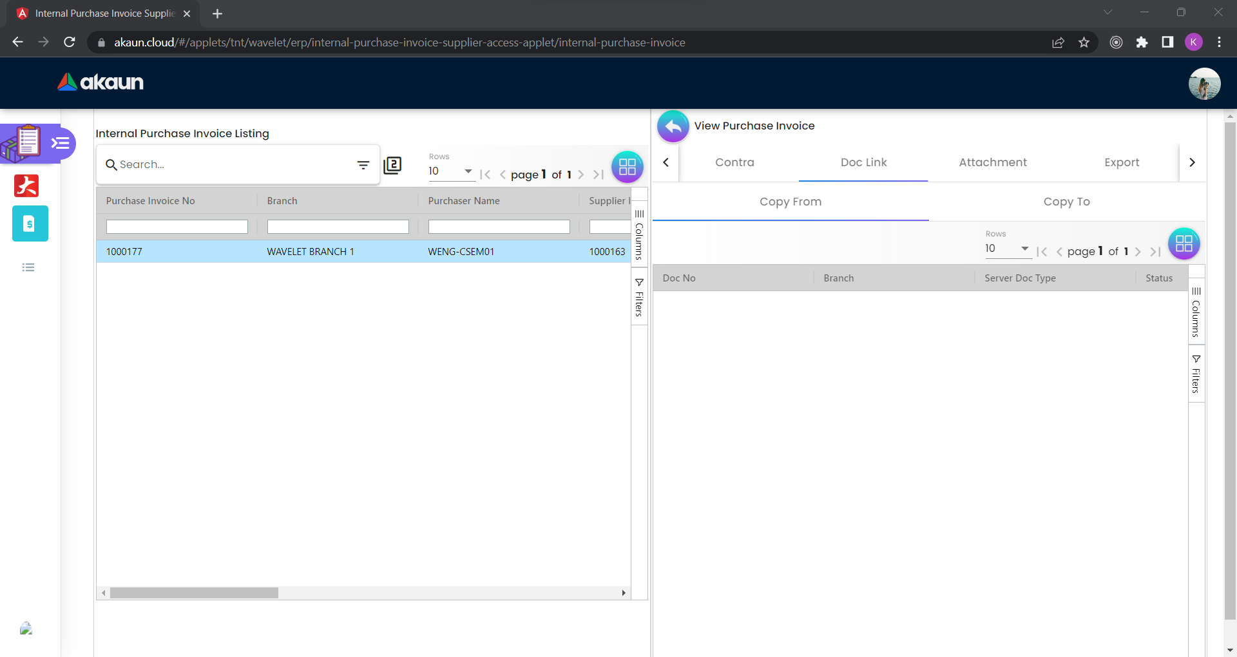
Task: Open the sidebar menu expand icon
Action: pos(61,143)
